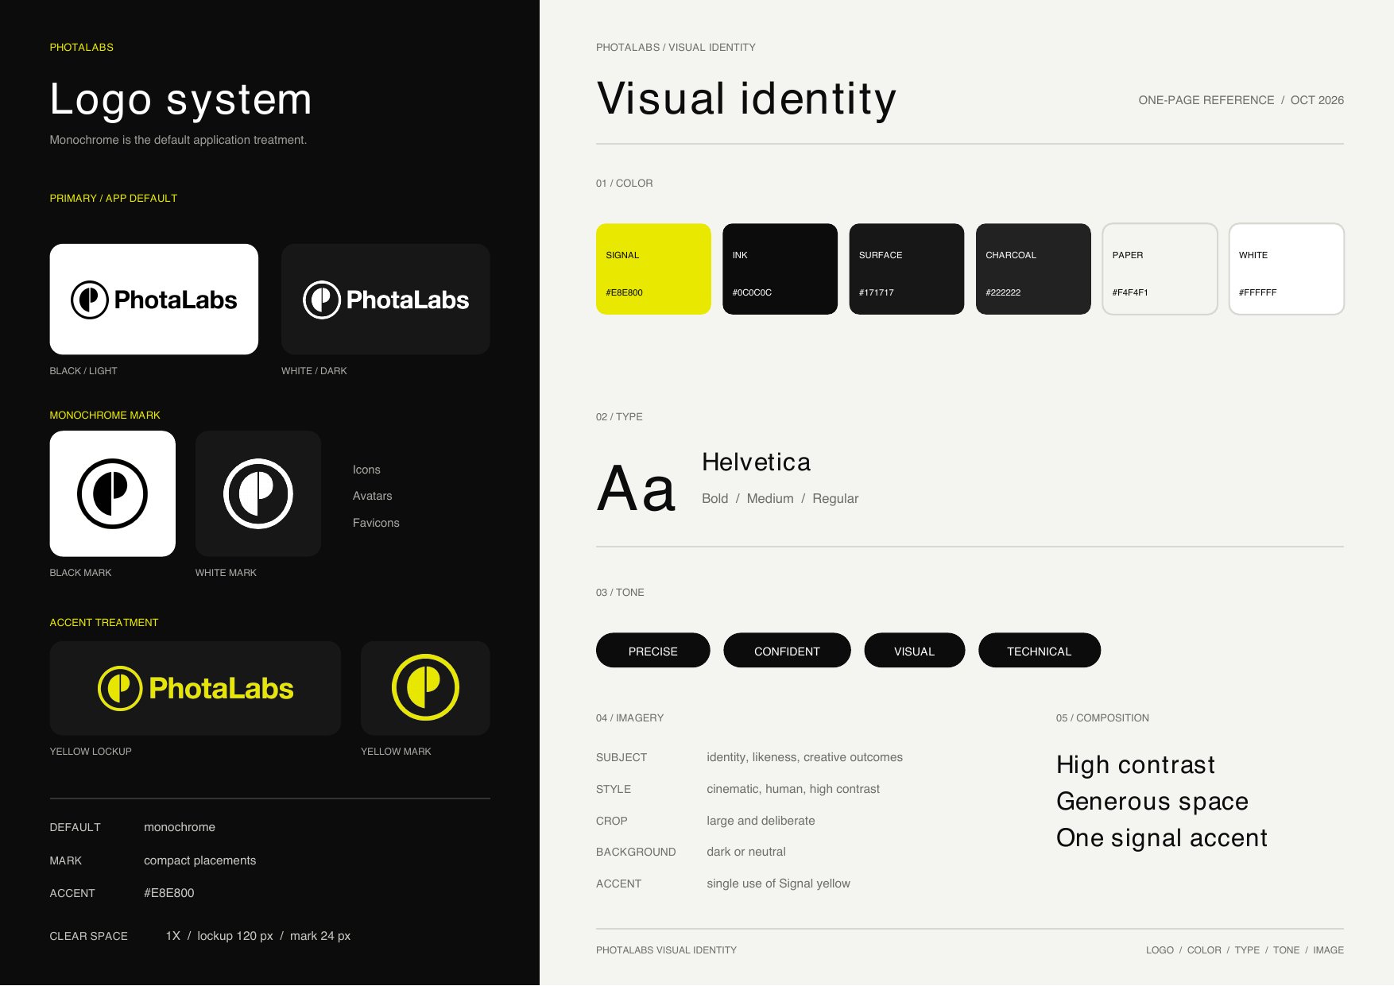Click the 'Medium' weight label
This screenshot has width=1394, height=986.
tap(770, 498)
